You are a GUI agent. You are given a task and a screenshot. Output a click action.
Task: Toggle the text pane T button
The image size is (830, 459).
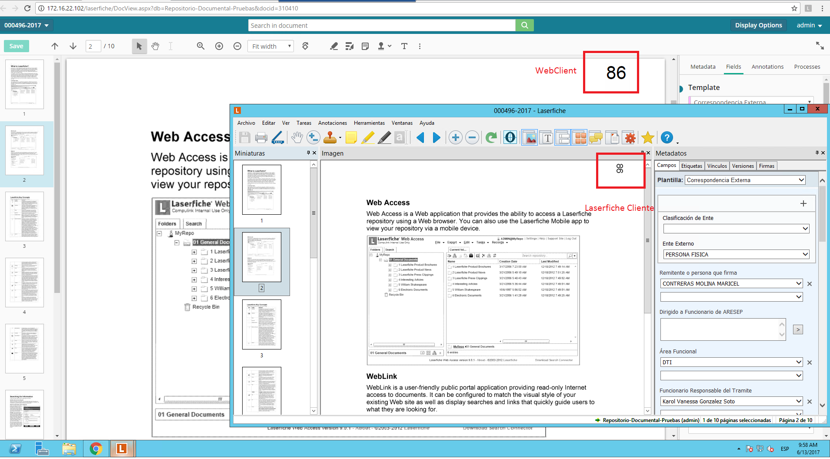pos(547,138)
